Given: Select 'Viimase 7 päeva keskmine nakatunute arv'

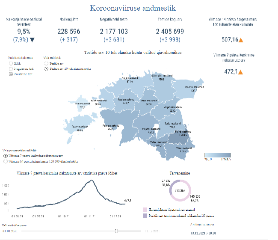Looking at the screenshot, I should (x=6, y=156).
